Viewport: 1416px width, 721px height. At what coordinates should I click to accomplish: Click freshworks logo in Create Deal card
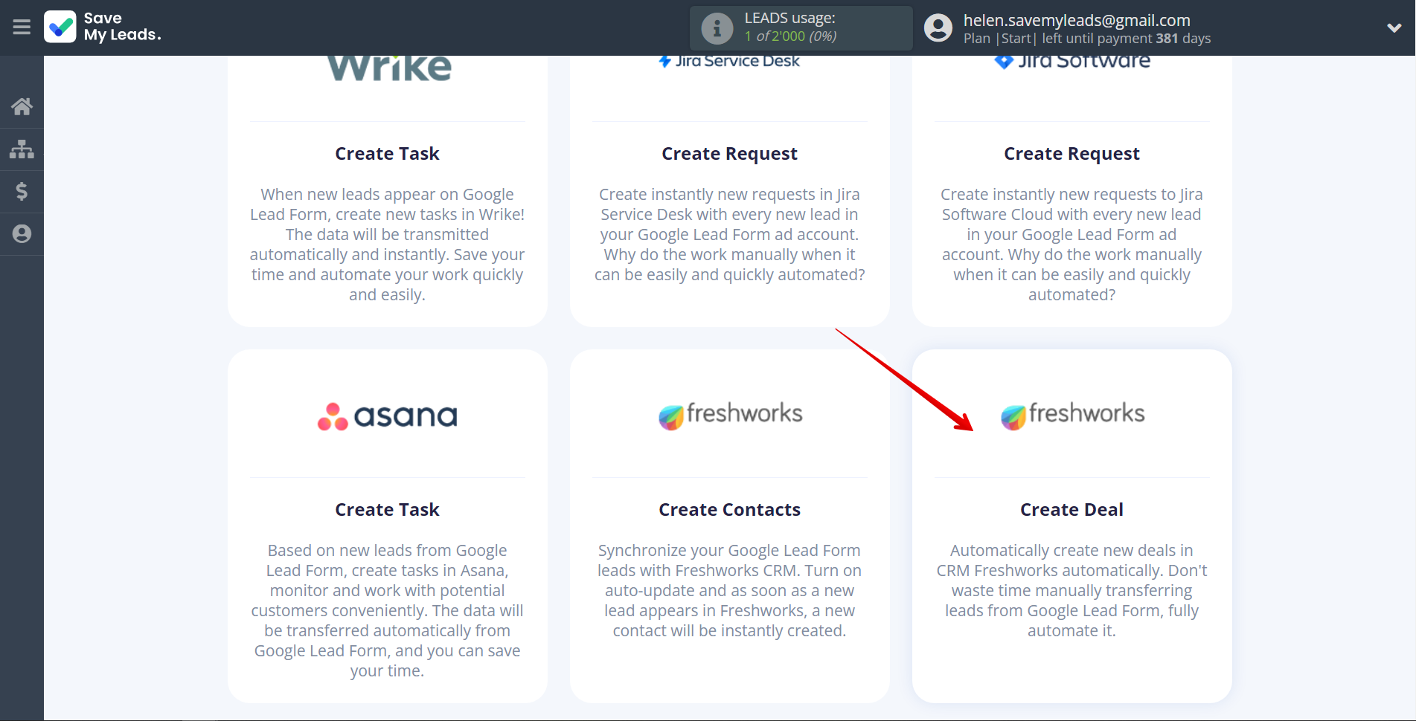[x=1072, y=415]
